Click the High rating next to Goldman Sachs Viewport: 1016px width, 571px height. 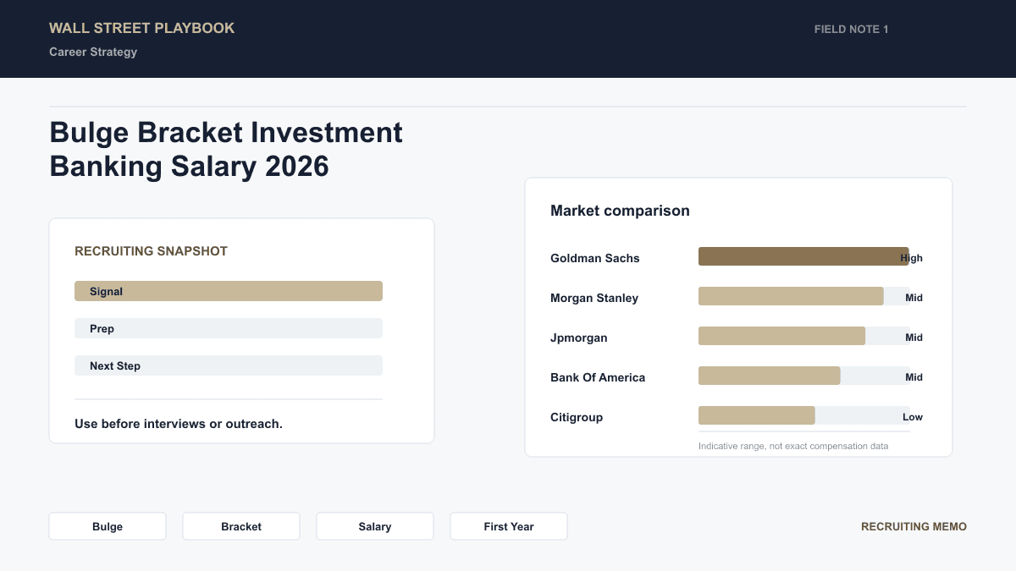pyautogui.click(x=912, y=258)
